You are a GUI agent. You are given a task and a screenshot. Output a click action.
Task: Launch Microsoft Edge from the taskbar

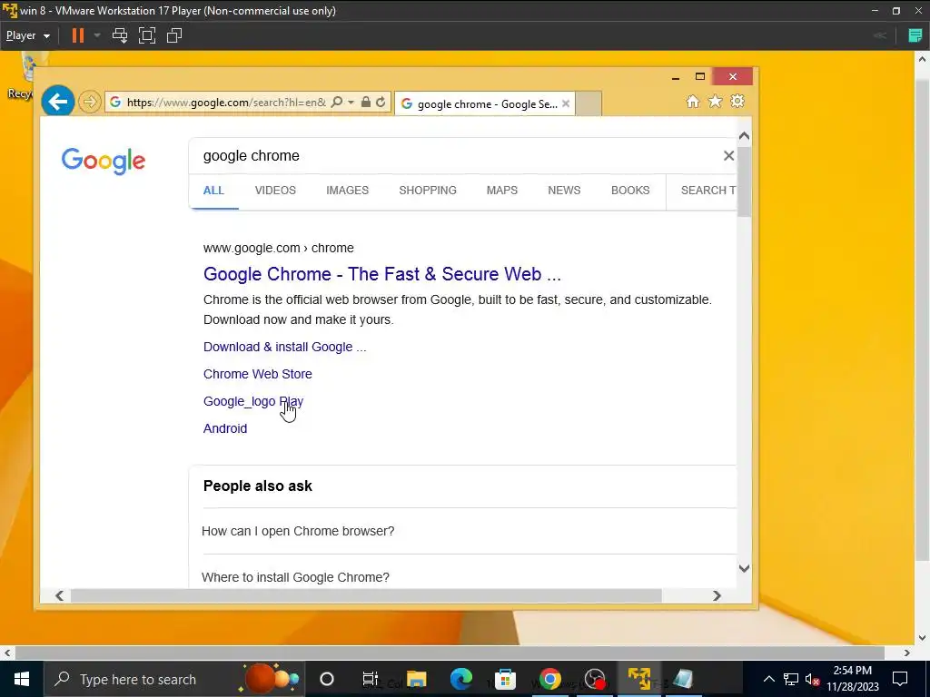460,679
